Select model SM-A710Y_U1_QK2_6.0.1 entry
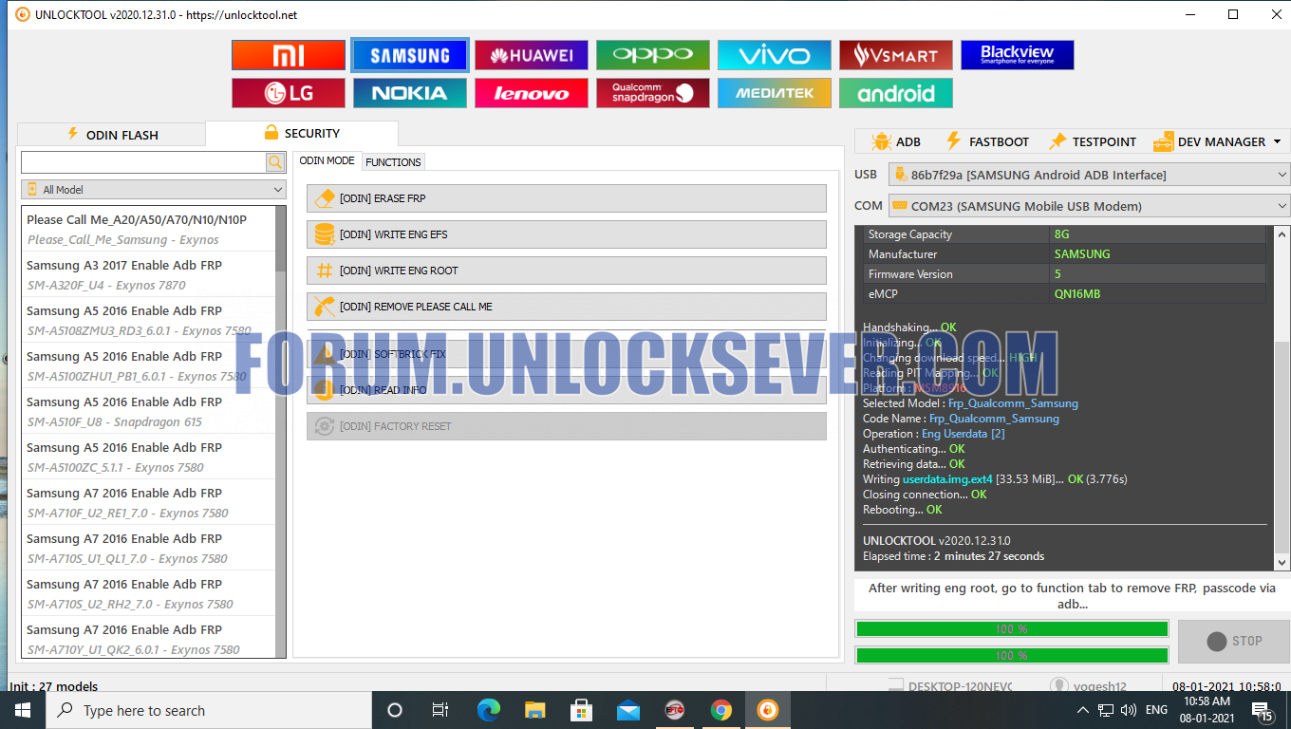 pyautogui.click(x=149, y=637)
